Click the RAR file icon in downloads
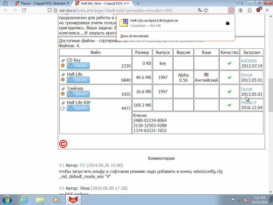The image size is (273, 205). point(124,23)
